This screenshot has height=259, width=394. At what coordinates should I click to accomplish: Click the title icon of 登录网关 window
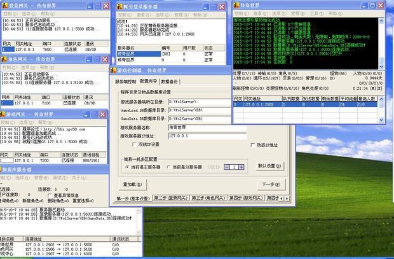(x=4, y=6)
